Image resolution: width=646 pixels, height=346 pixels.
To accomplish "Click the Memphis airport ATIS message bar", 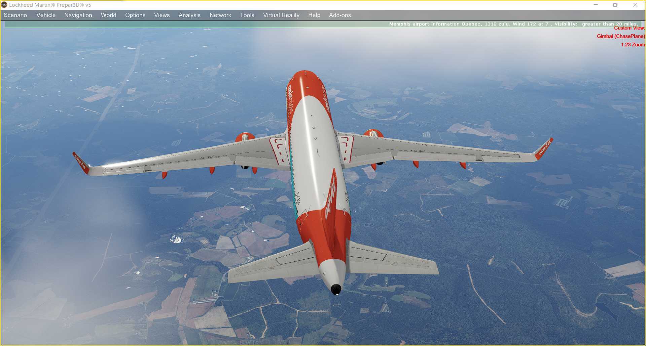I will point(513,24).
